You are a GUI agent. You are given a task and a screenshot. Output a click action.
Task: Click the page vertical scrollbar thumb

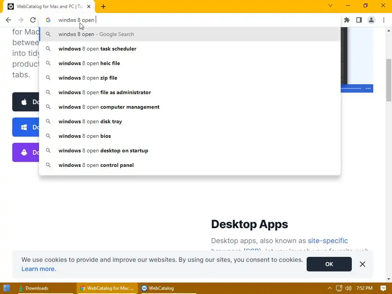click(x=389, y=80)
